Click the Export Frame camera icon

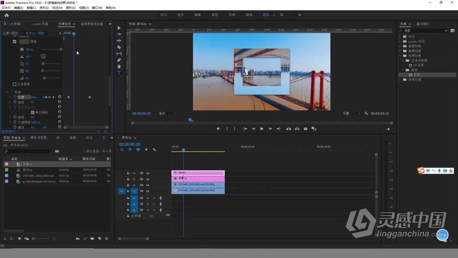pos(305,129)
